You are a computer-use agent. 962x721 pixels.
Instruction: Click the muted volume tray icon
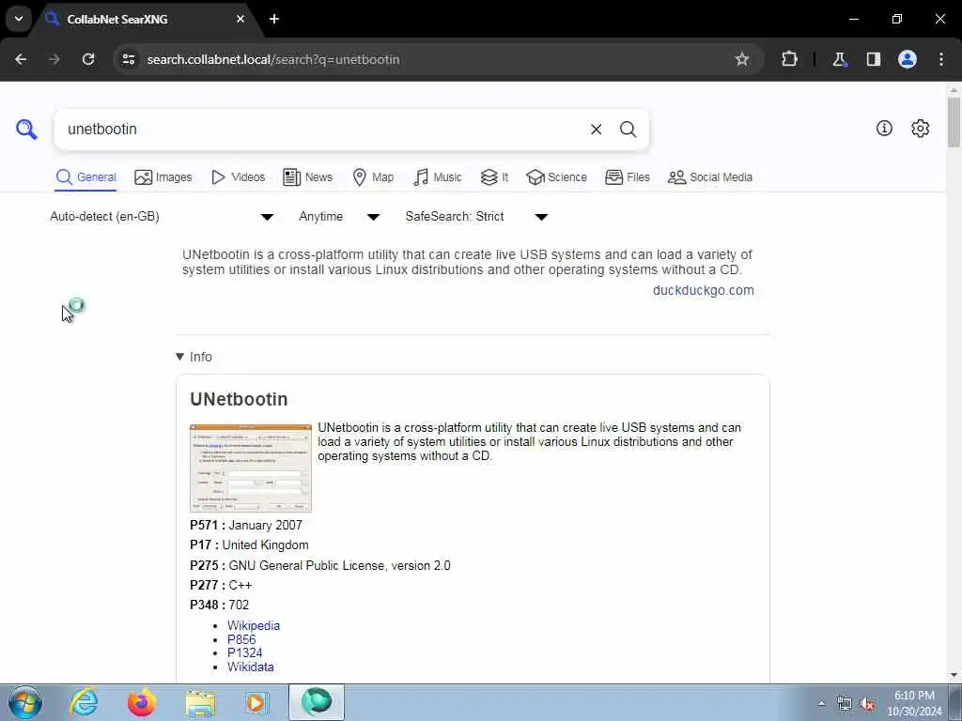coord(867,704)
